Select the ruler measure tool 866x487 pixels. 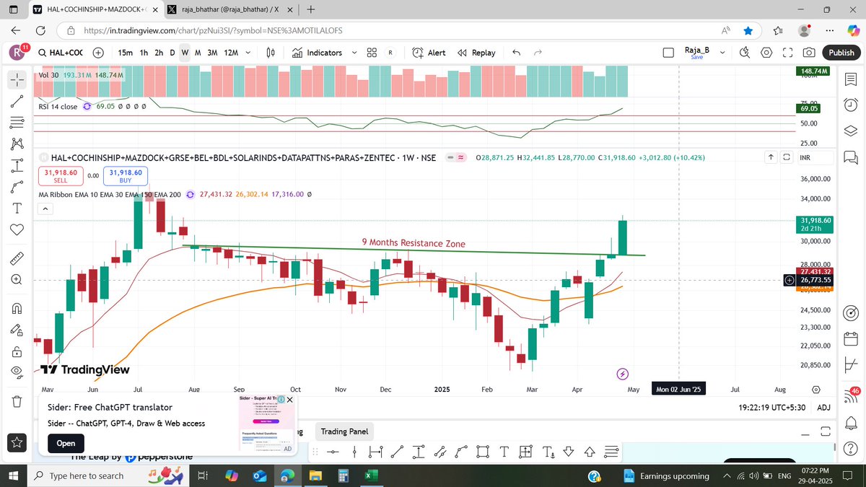(18, 258)
